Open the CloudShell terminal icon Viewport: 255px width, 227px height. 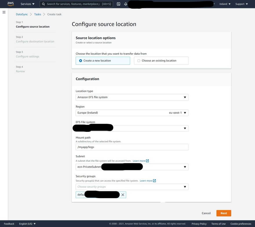tap(119, 4)
